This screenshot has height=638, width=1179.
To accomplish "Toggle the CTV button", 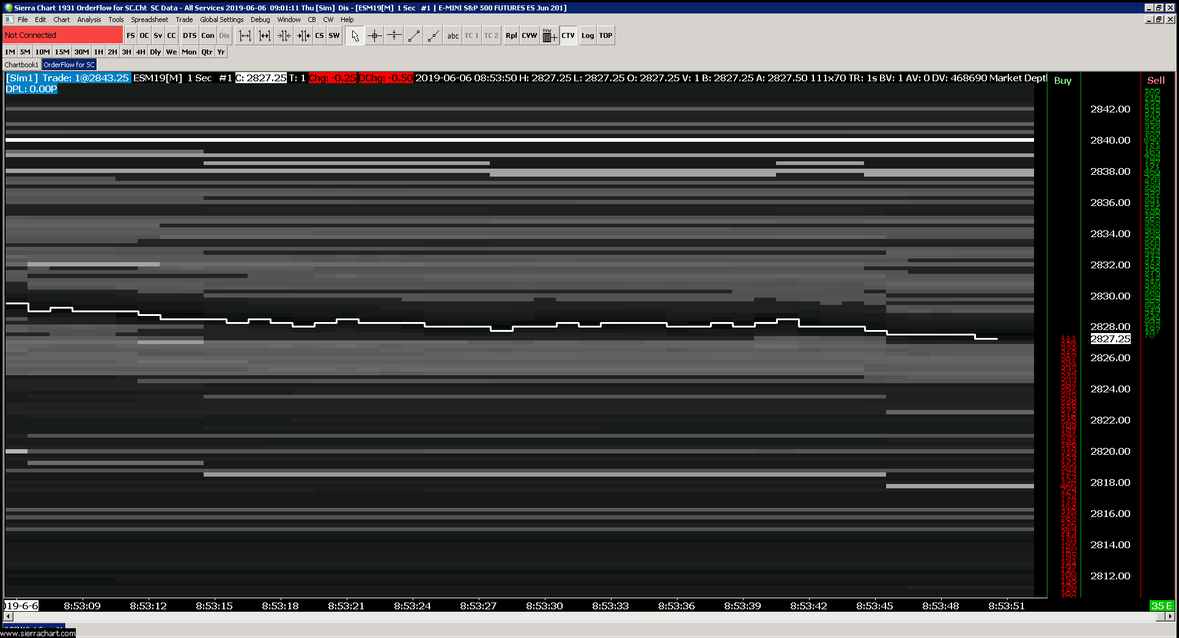I will (x=568, y=35).
